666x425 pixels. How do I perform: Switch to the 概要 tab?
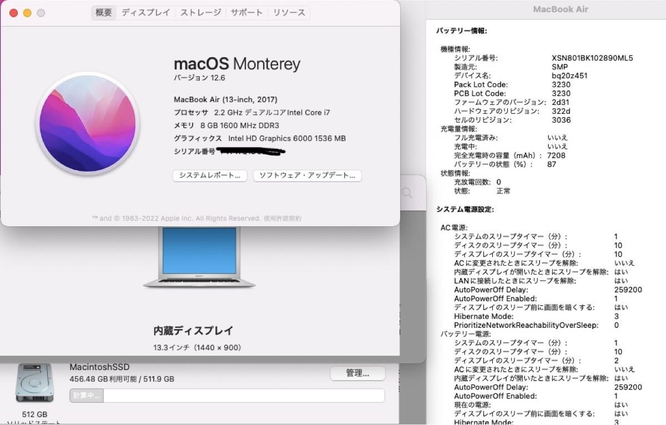tap(104, 12)
